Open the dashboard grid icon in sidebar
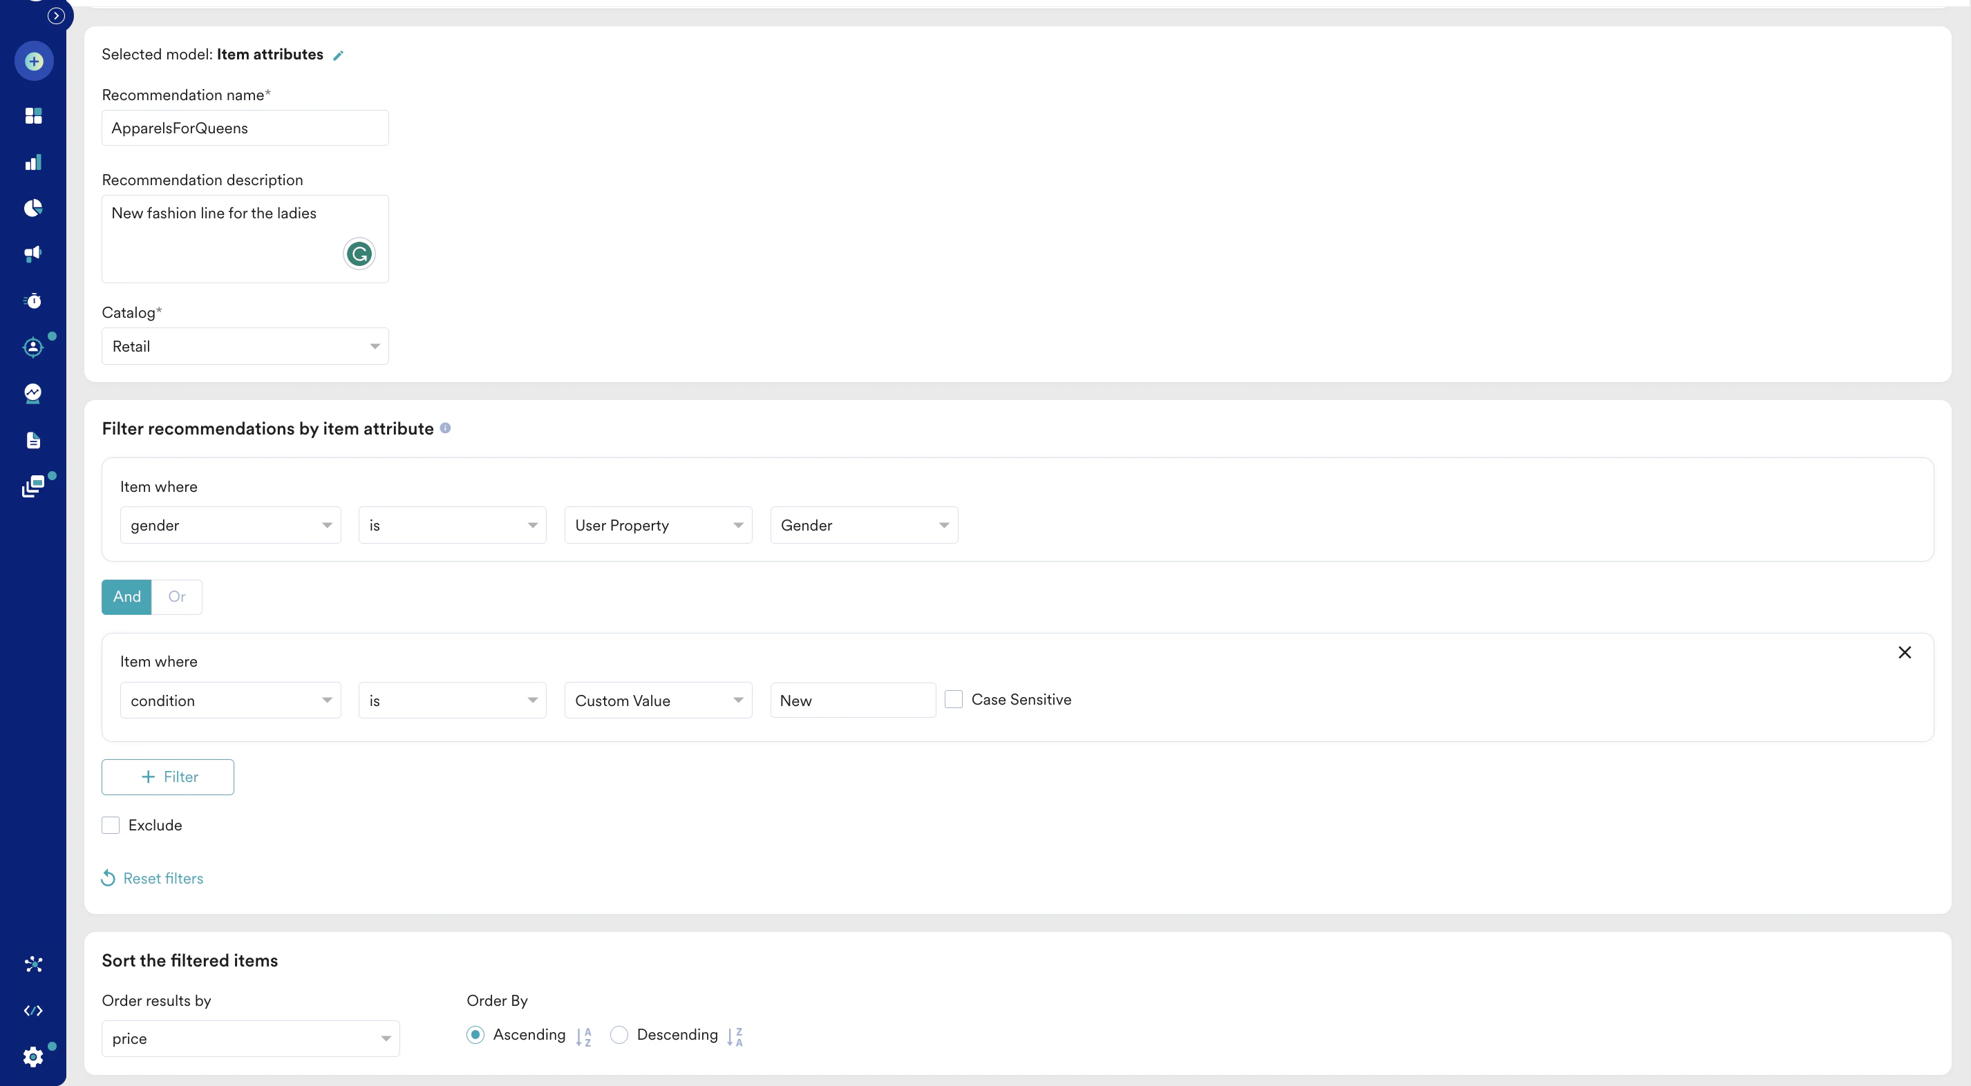 click(33, 115)
